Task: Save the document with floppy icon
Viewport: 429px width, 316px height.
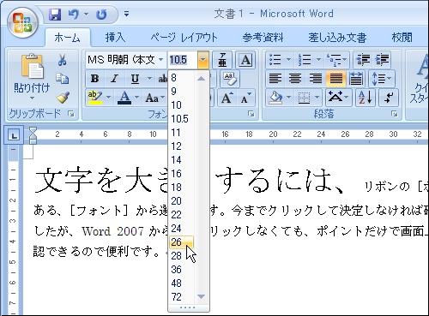Action: (55, 14)
